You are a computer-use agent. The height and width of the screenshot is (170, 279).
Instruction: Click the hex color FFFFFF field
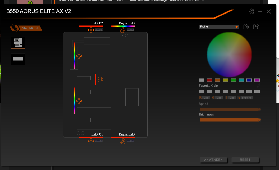tap(247, 98)
